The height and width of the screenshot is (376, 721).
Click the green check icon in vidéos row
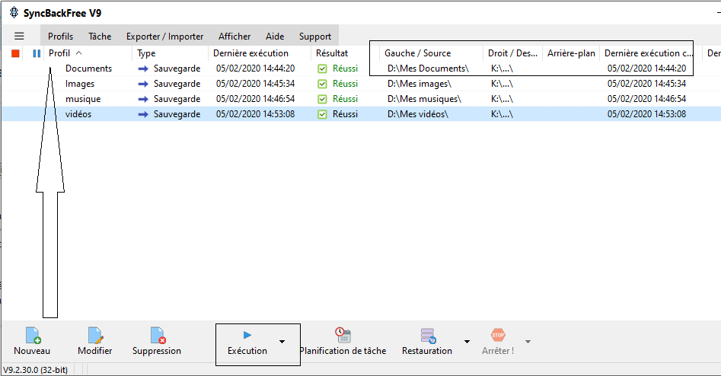pyautogui.click(x=322, y=114)
